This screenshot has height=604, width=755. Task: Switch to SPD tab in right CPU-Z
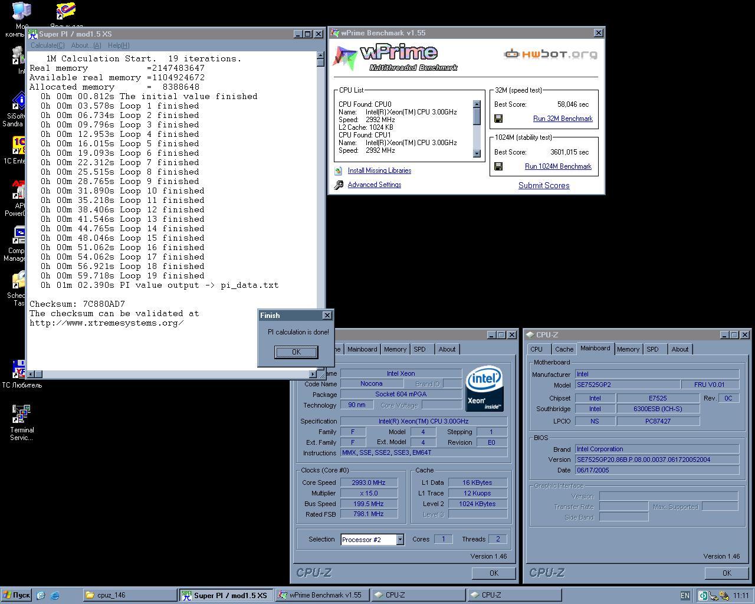[x=652, y=349]
